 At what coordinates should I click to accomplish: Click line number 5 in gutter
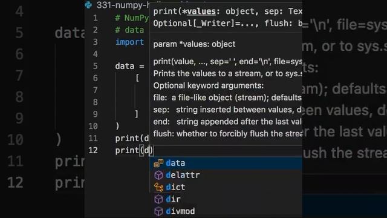click(x=96, y=66)
